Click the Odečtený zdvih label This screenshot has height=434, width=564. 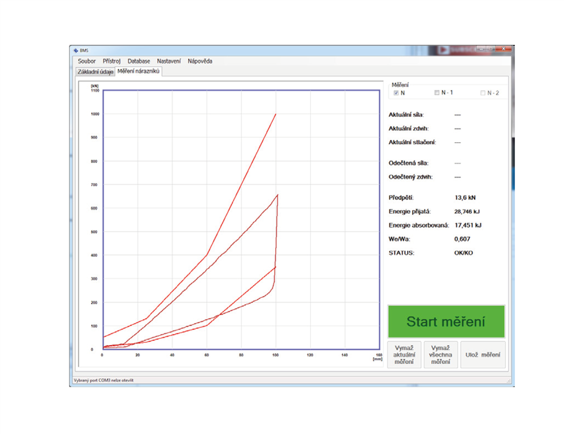411,177
